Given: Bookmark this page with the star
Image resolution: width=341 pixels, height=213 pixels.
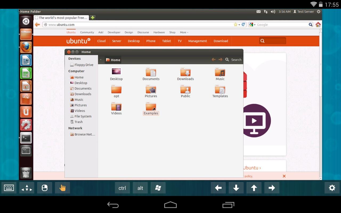Looking at the screenshot, I should coord(235,24).
